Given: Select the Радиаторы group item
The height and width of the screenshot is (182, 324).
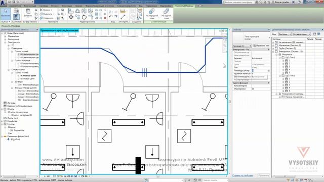Looking at the screenshot, I should [x=19, y=130].
